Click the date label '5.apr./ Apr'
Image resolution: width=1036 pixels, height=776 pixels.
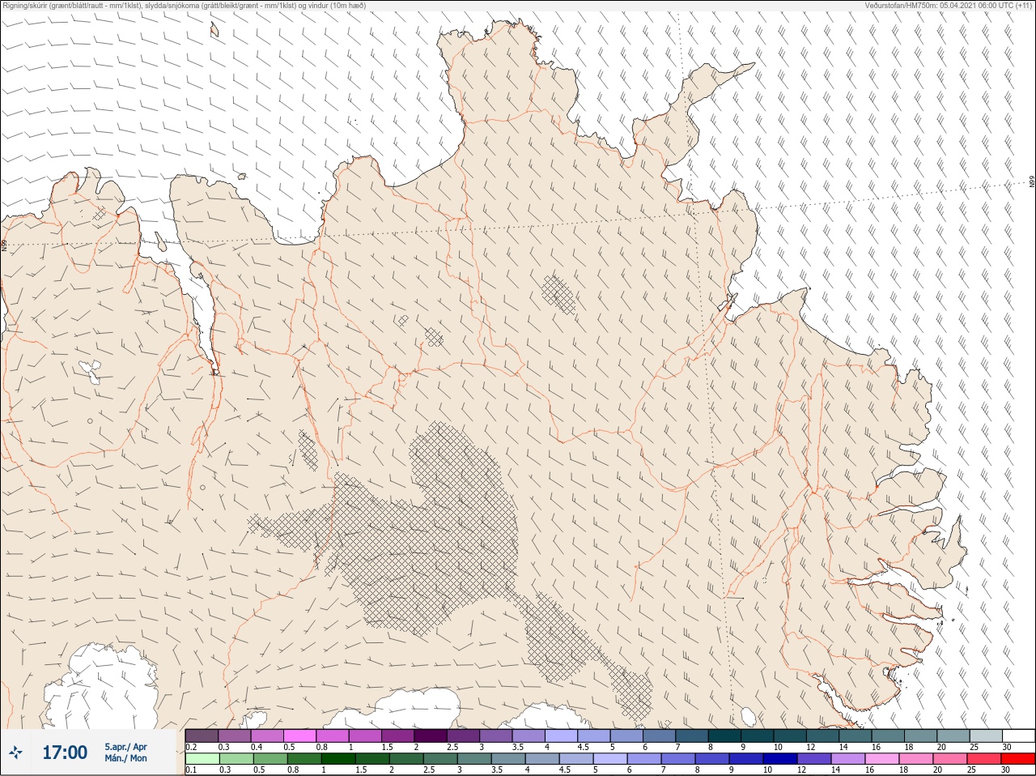(x=125, y=747)
